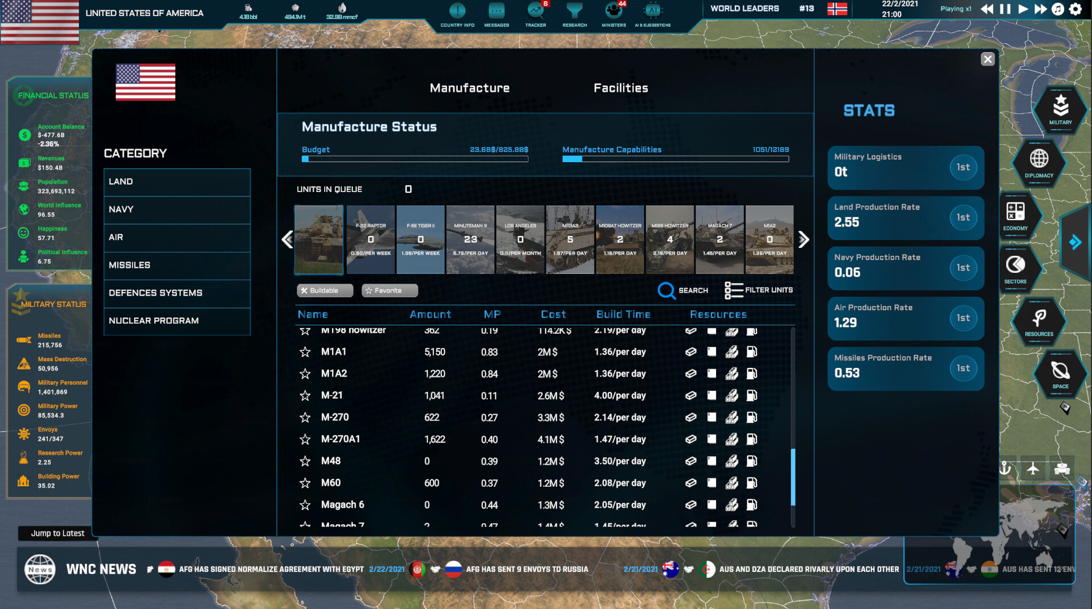Favorite the M1A2 unit star
Viewport: 1092px width, 609px height.
305,374
